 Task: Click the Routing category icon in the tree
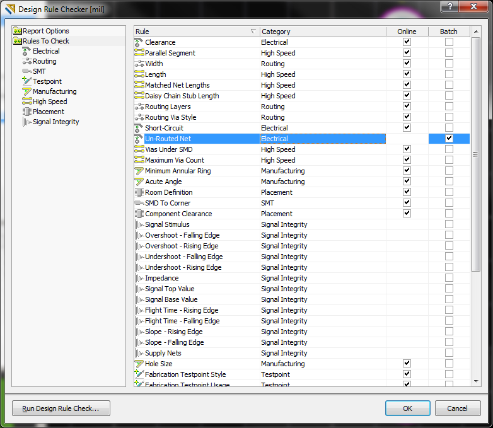point(26,61)
